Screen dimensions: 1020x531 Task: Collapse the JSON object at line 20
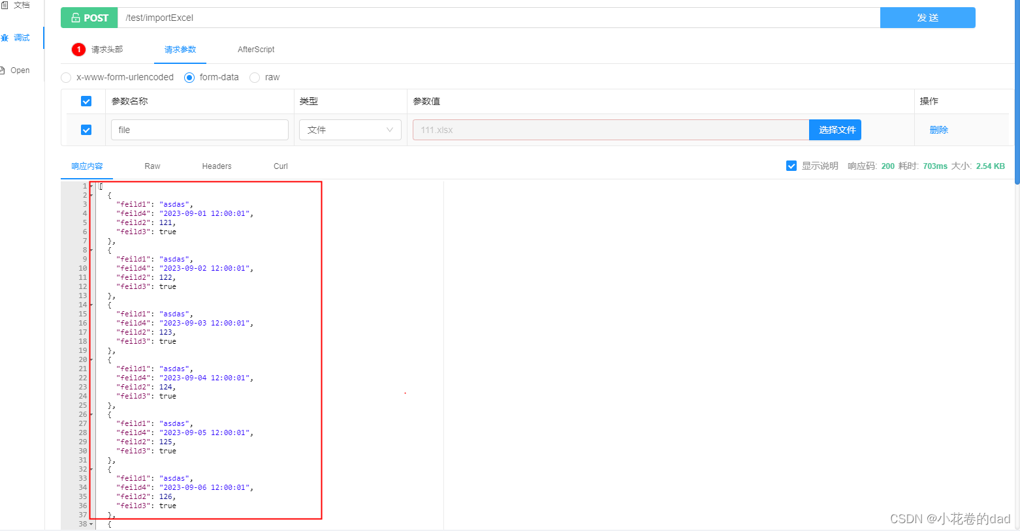click(91, 360)
